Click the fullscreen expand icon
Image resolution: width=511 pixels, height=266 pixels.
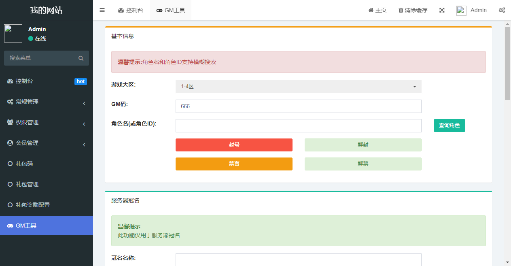[442, 10]
